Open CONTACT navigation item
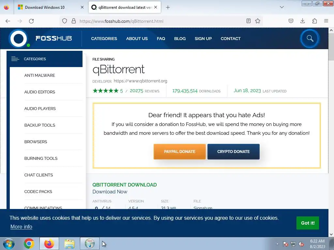 (x=231, y=38)
